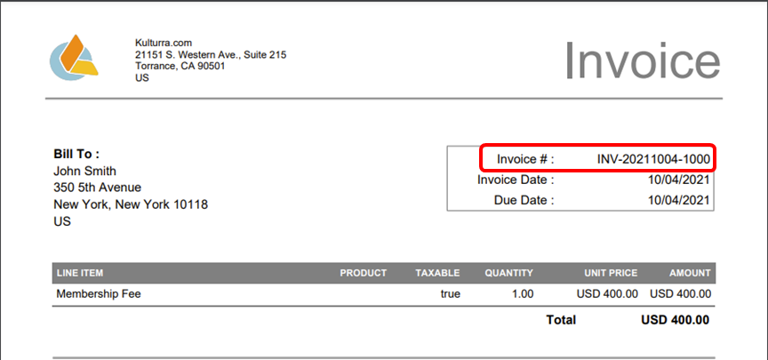Select the Due Date value

tap(680, 200)
